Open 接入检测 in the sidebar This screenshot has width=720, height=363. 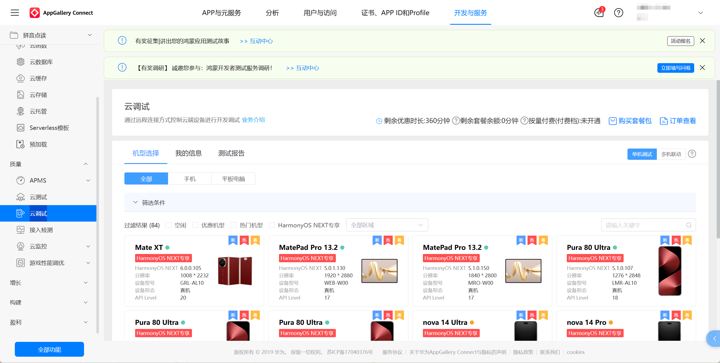(x=41, y=230)
